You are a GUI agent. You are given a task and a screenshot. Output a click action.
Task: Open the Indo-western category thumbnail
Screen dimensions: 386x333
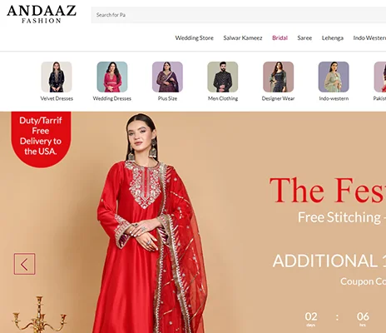tap(334, 77)
